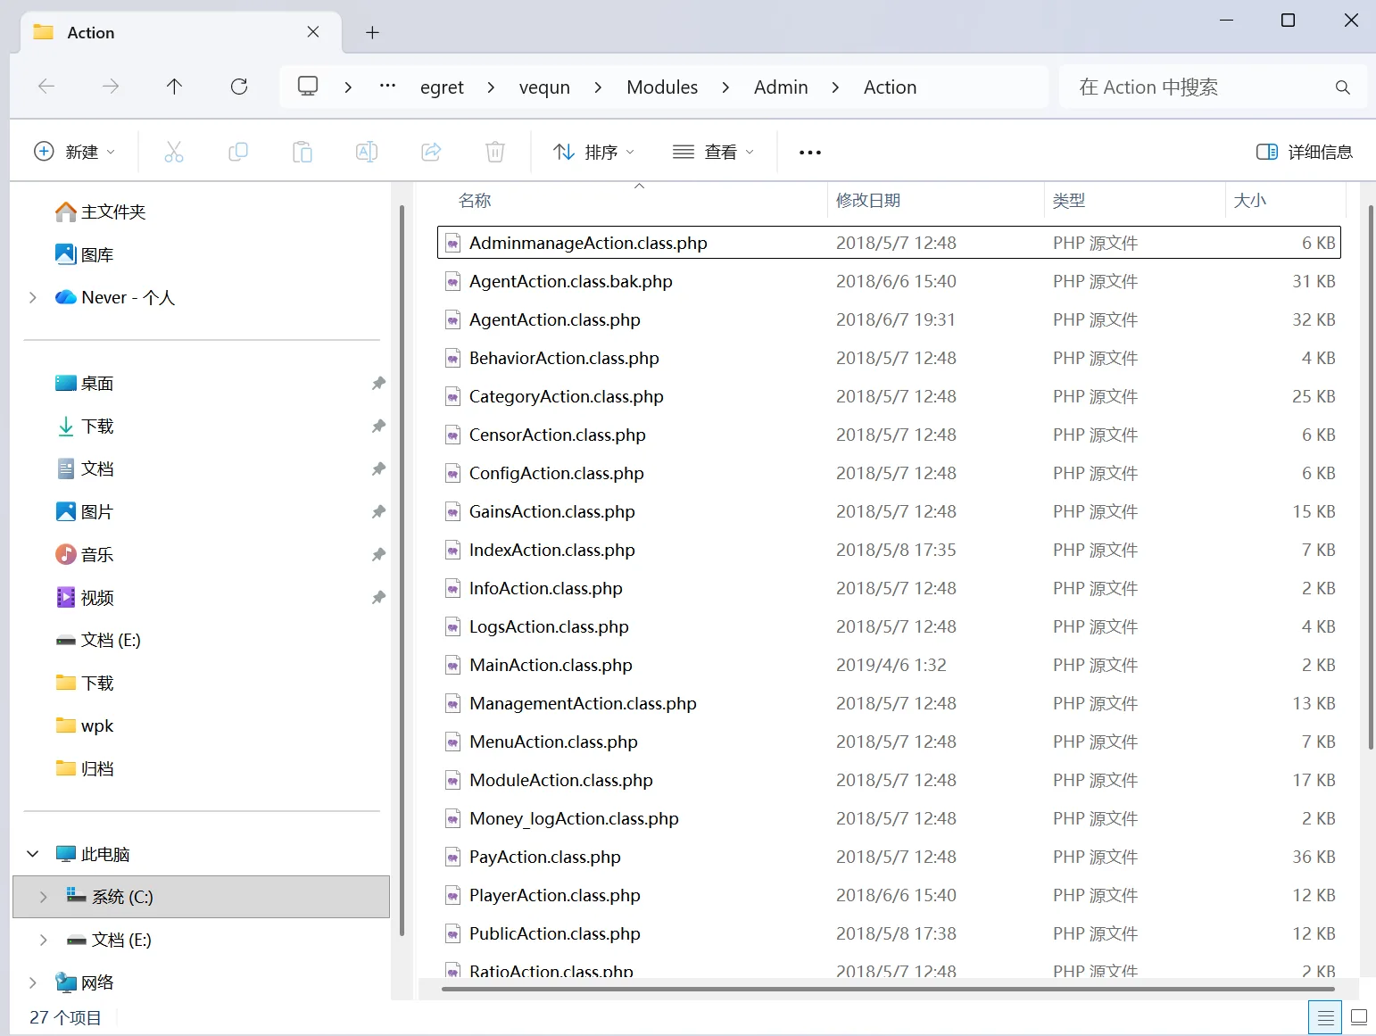
Task: Click the PC monitor icon in address bar
Action: click(x=308, y=87)
